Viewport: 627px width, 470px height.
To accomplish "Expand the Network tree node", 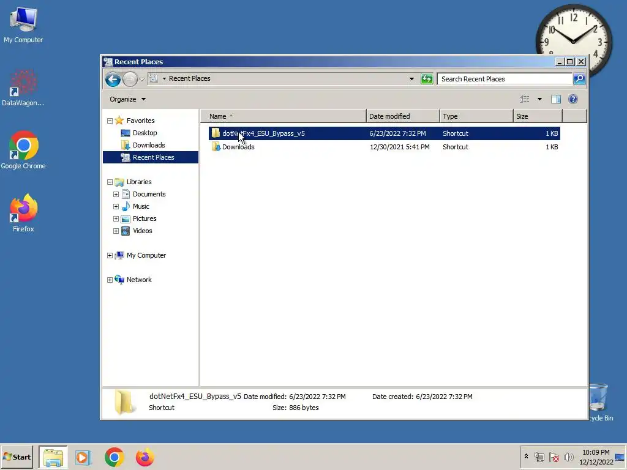I will click(110, 280).
